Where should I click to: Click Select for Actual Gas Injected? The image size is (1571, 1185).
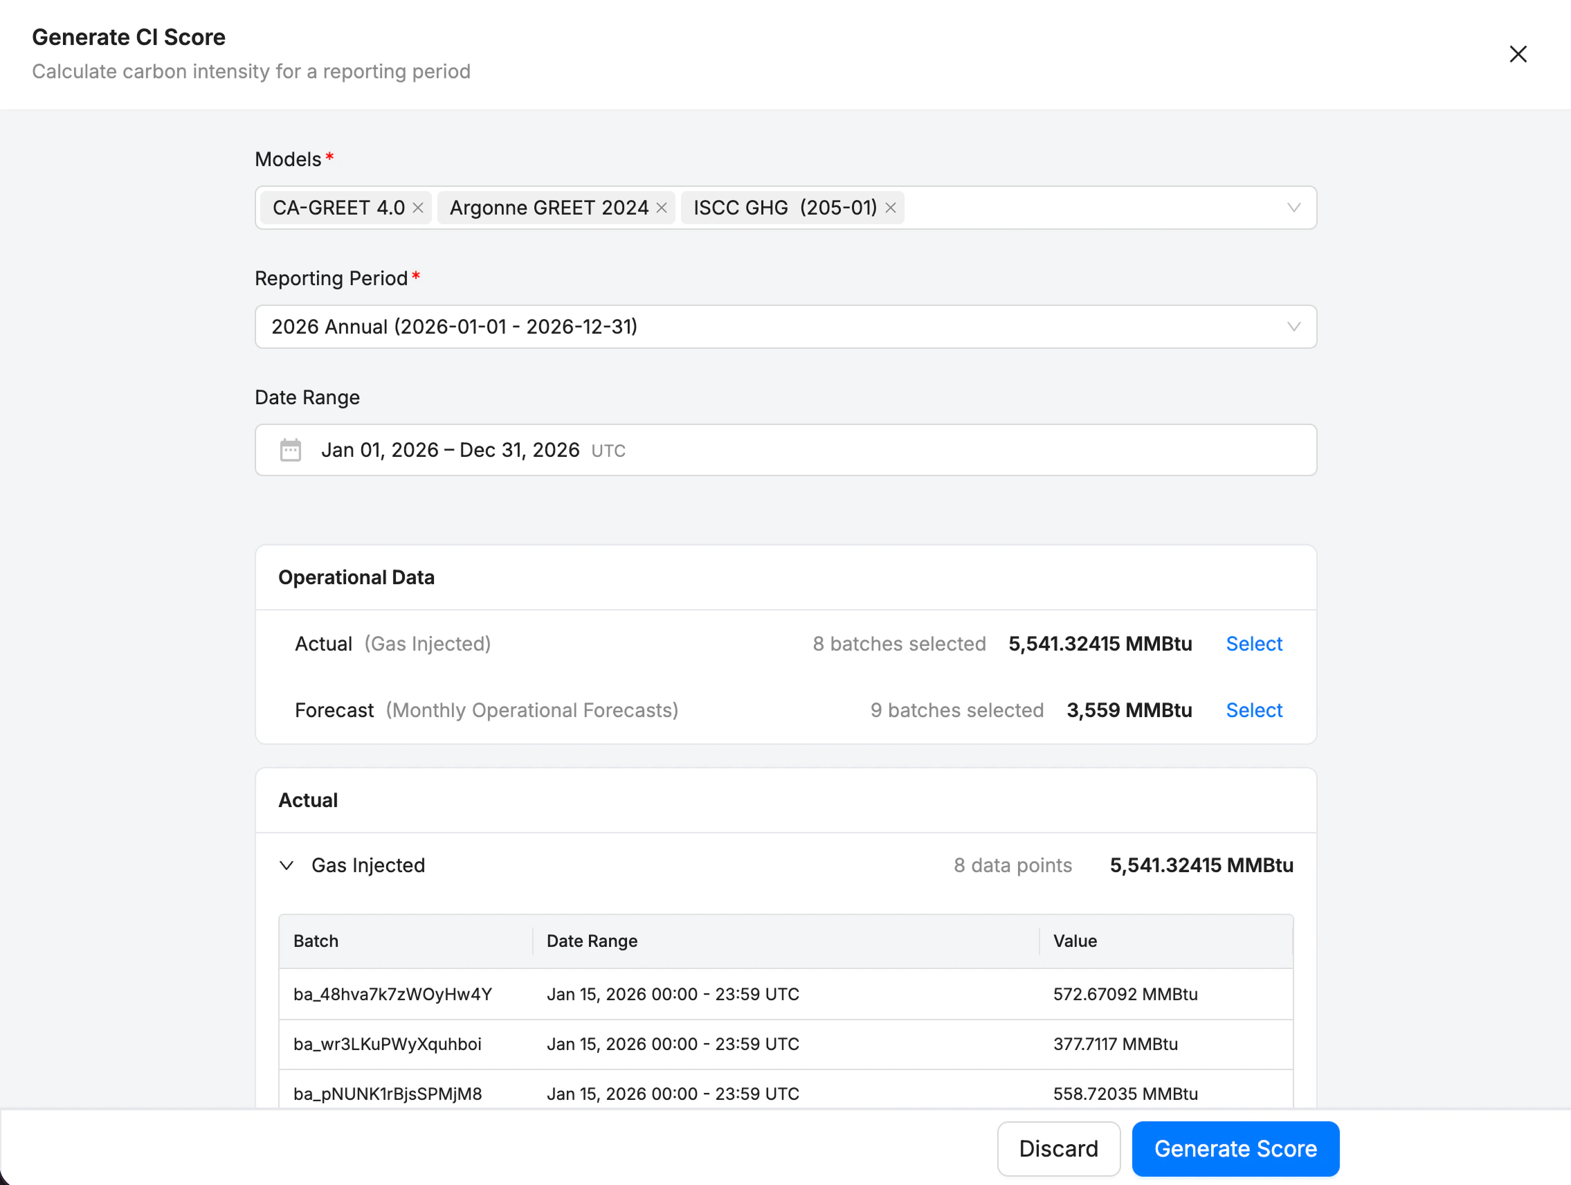click(1253, 644)
